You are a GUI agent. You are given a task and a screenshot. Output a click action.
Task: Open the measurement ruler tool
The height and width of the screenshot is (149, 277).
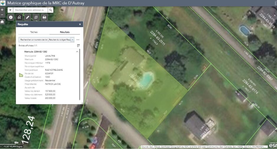click(x=28, y=17)
